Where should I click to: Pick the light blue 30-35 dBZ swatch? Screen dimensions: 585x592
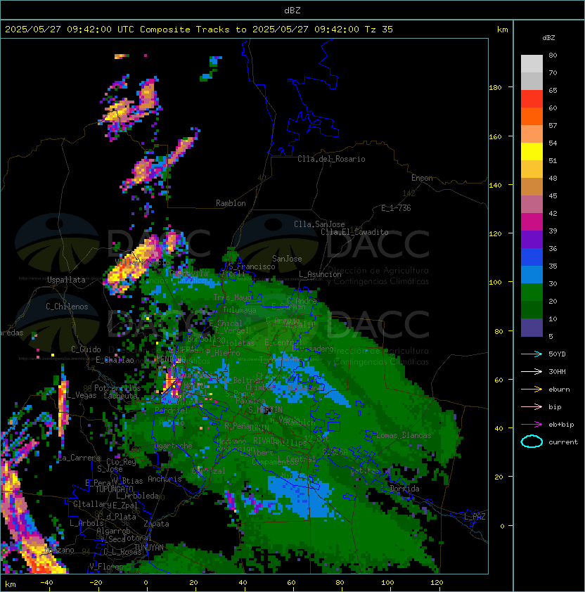point(532,275)
